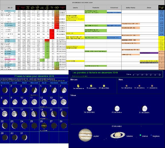Click the Mardi column header
165x148 pixels.
(25, 83)
